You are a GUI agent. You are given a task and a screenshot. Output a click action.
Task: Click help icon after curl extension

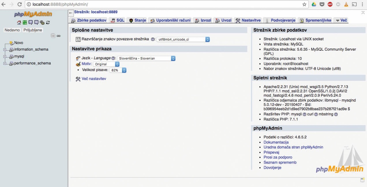click(x=316, y=114)
